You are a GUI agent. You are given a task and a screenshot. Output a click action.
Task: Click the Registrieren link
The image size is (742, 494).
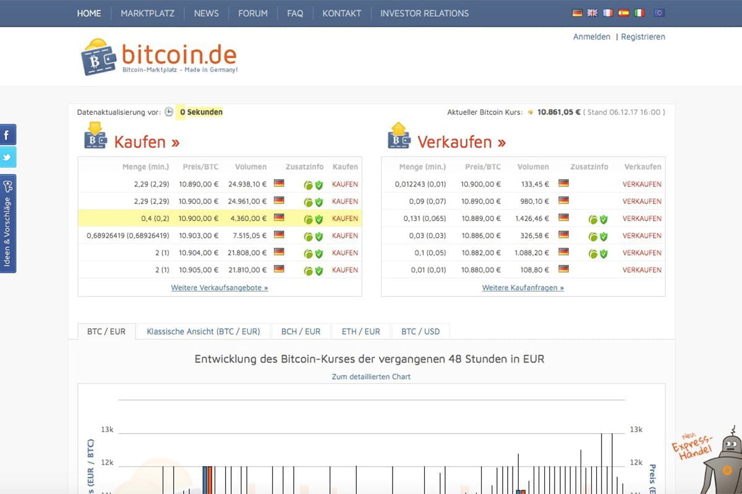pos(643,37)
